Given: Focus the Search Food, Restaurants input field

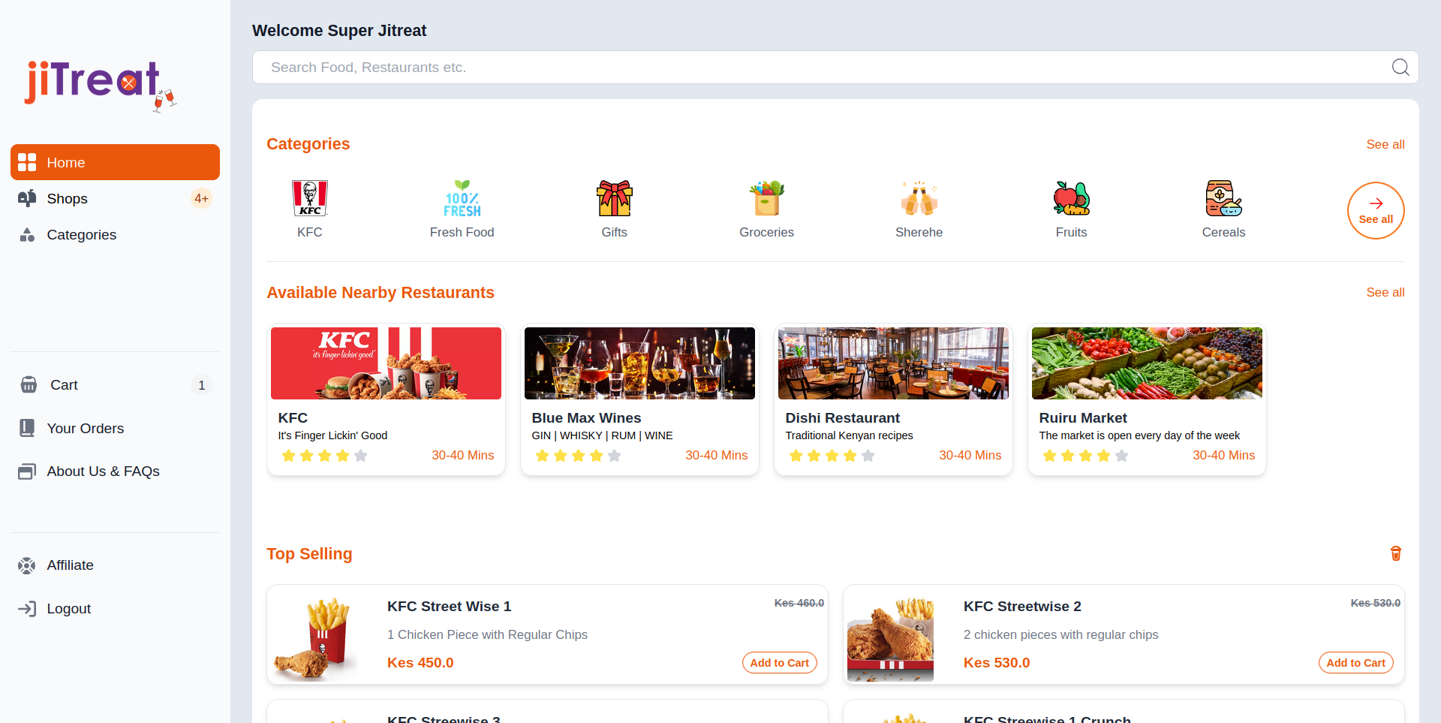Looking at the screenshot, I should pyautogui.click(x=818, y=68).
